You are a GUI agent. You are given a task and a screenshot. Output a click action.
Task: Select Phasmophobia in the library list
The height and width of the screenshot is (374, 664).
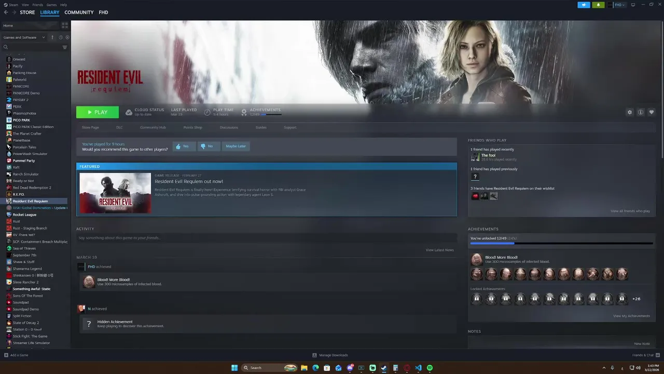click(24, 113)
